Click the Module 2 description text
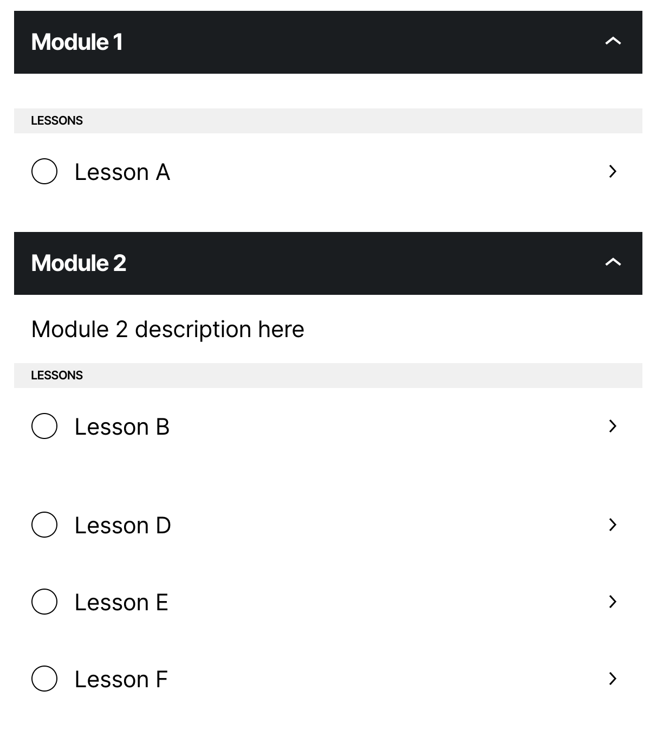 [x=168, y=330]
